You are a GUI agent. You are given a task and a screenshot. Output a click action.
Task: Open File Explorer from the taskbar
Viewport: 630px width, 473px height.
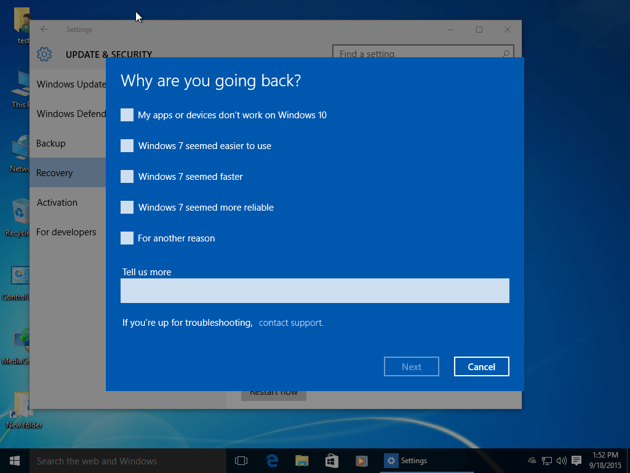click(x=301, y=461)
